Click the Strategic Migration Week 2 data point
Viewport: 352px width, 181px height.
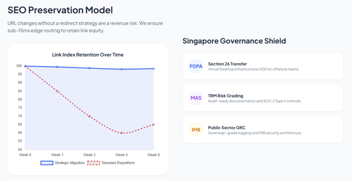[89, 68]
